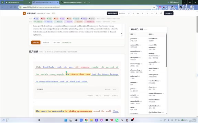Toggle the green main clause legend chip

point(38,22)
